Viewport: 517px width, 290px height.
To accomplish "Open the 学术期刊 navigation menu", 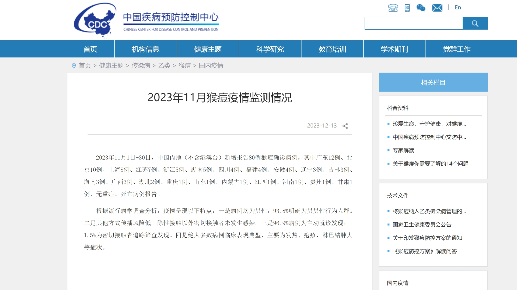I will (x=394, y=49).
